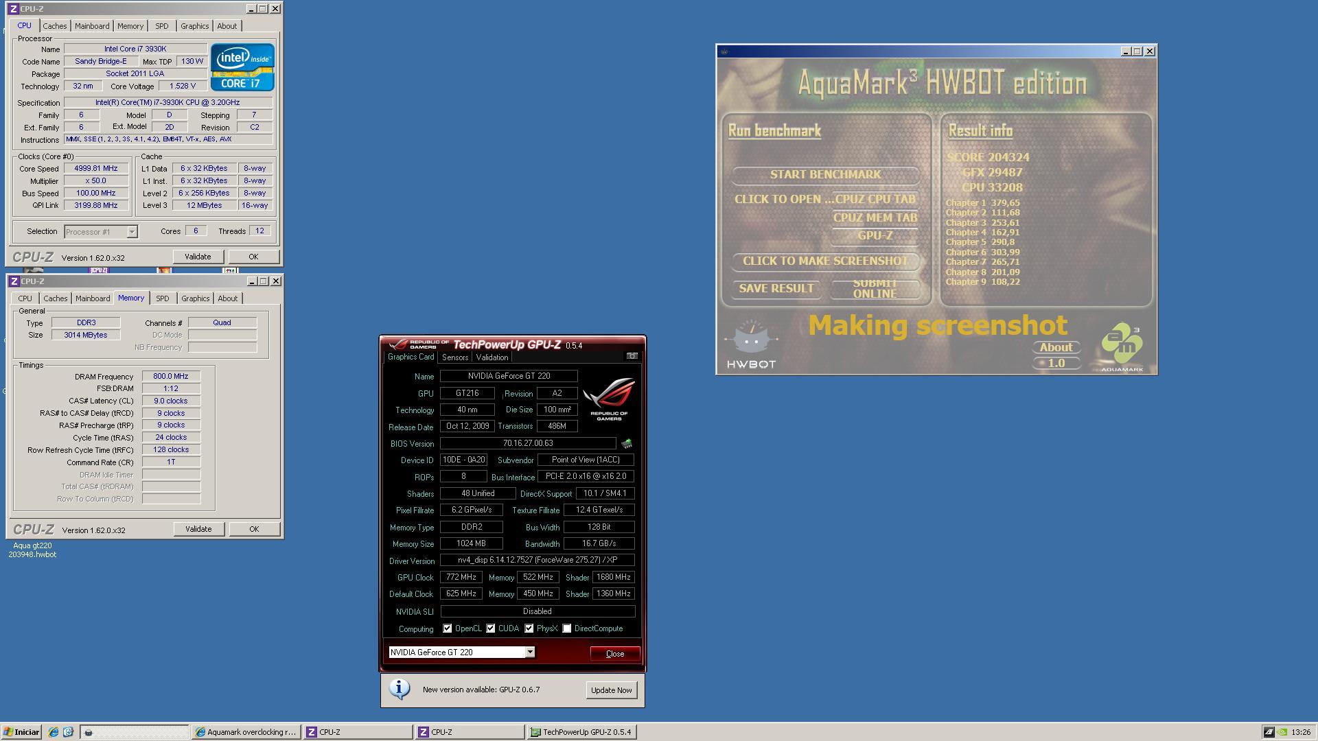
Task: Click the untitled AquaMark taskbar button
Action: 134,732
